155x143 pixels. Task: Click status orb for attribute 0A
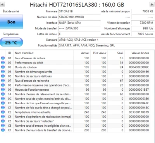coord(3,94)
